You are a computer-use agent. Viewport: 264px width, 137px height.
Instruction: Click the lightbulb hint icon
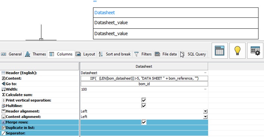point(238,50)
